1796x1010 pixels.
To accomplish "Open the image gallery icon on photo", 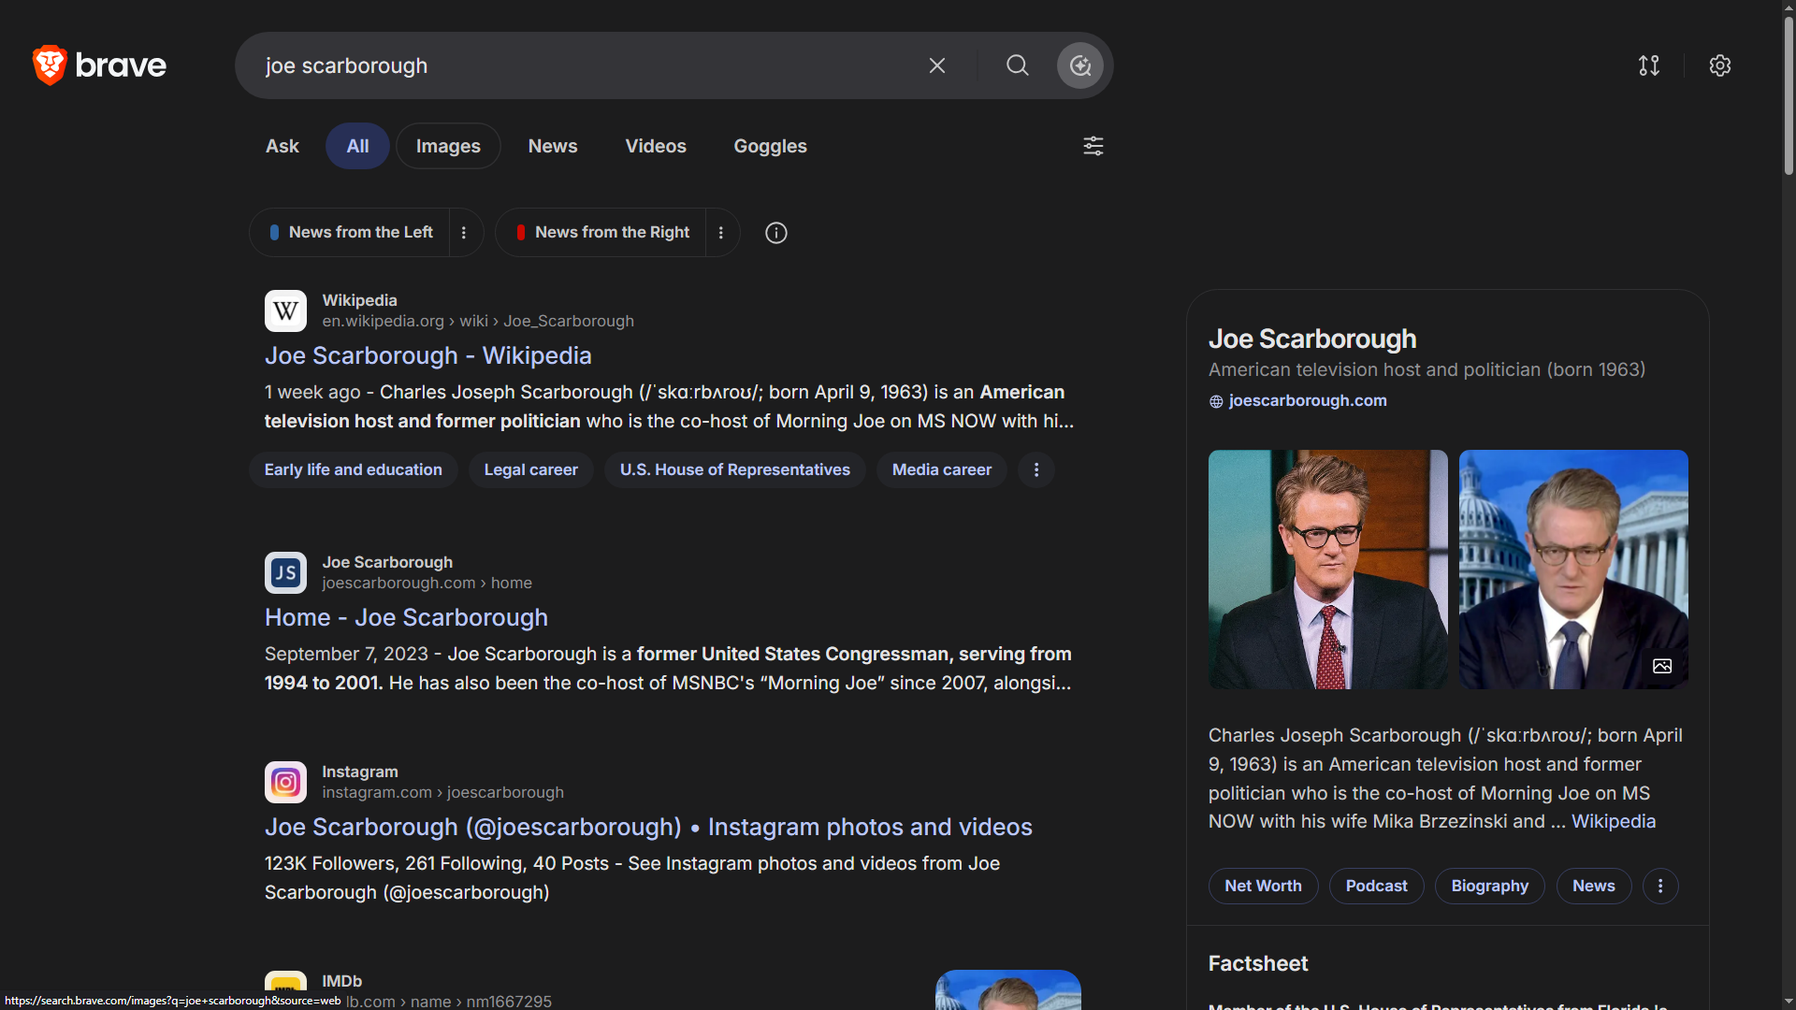I will [1661, 666].
